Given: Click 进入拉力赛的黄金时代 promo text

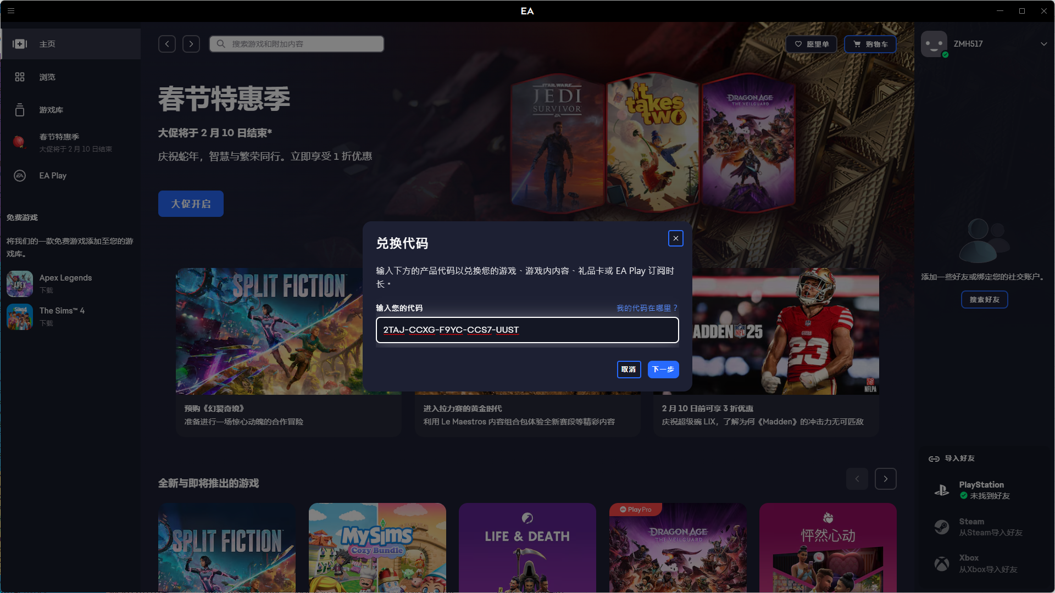Looking at the screenshot, I should (463, 409).
